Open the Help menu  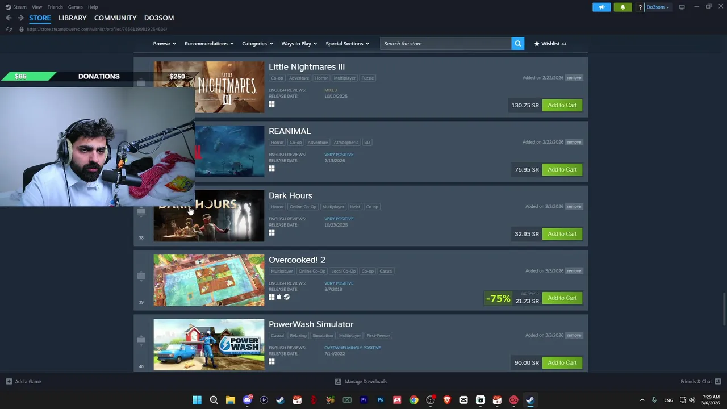tap(93, 7)
